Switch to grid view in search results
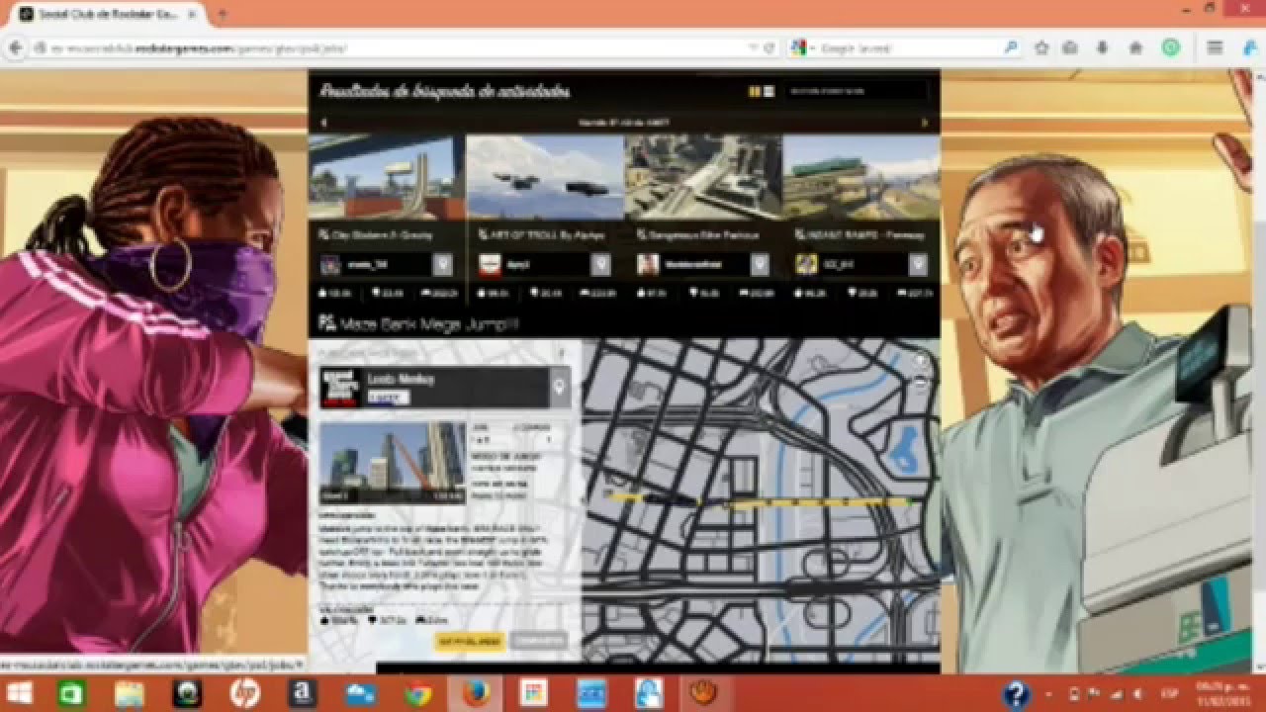The image size is (1266, 712). (x=755, y=91)
